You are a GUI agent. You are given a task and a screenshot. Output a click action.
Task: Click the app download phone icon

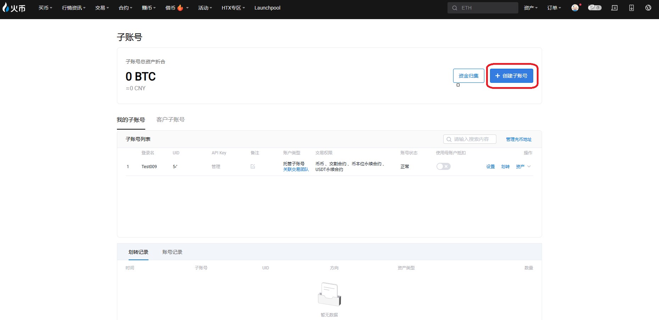[631, 8]
